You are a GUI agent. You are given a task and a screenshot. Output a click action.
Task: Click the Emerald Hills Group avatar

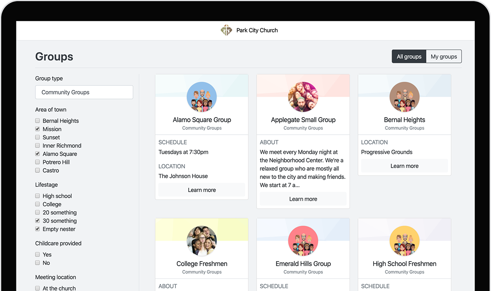click(x=303, y=241)
